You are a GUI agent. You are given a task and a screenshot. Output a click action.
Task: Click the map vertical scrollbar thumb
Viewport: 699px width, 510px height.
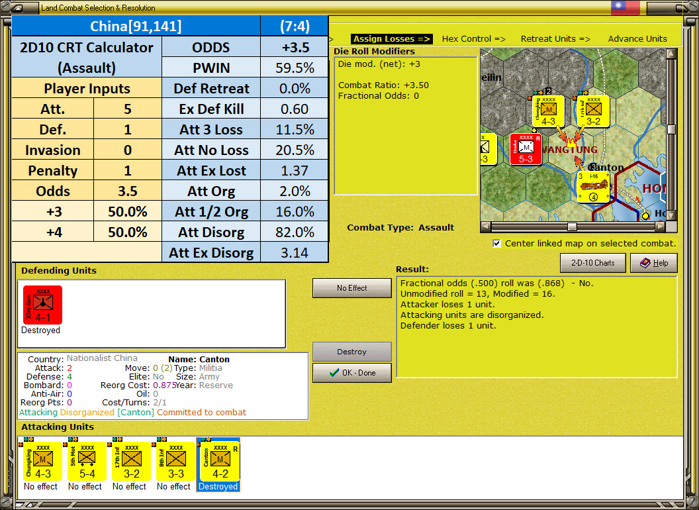pos(671,129)
